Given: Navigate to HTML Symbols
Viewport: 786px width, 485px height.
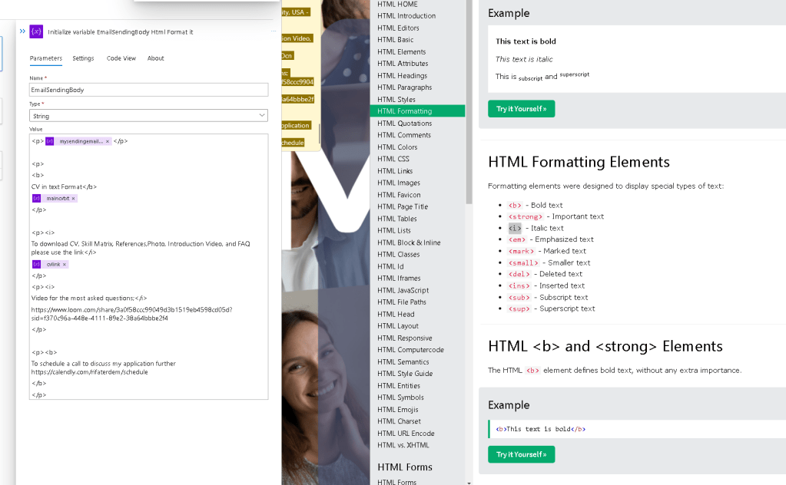Looking at the screenshot, I should coord(400,398).
